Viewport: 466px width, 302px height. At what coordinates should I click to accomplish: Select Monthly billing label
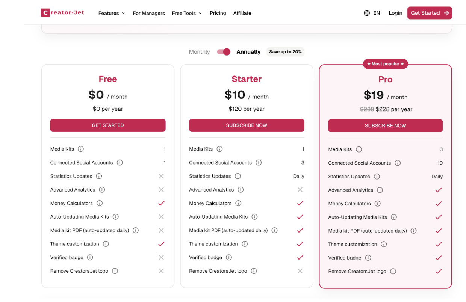point(199,52)
